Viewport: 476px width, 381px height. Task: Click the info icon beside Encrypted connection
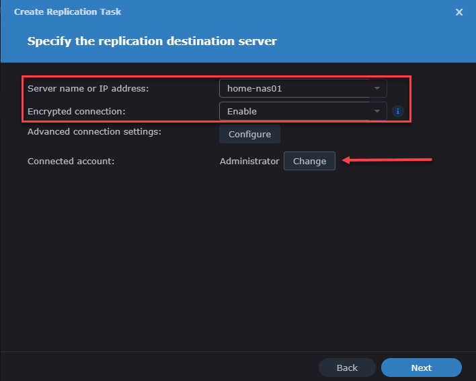(397, 111)
